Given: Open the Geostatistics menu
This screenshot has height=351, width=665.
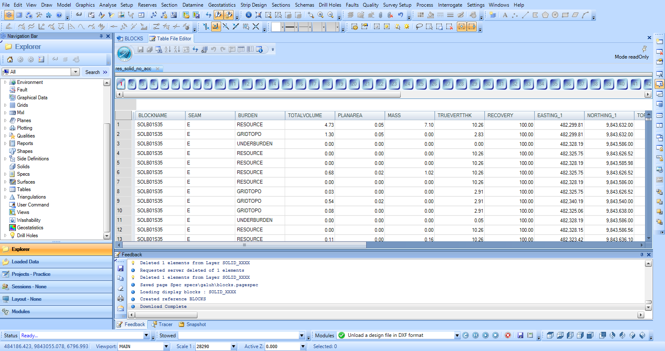Looking at the screenshot, I should pos(222,5).
